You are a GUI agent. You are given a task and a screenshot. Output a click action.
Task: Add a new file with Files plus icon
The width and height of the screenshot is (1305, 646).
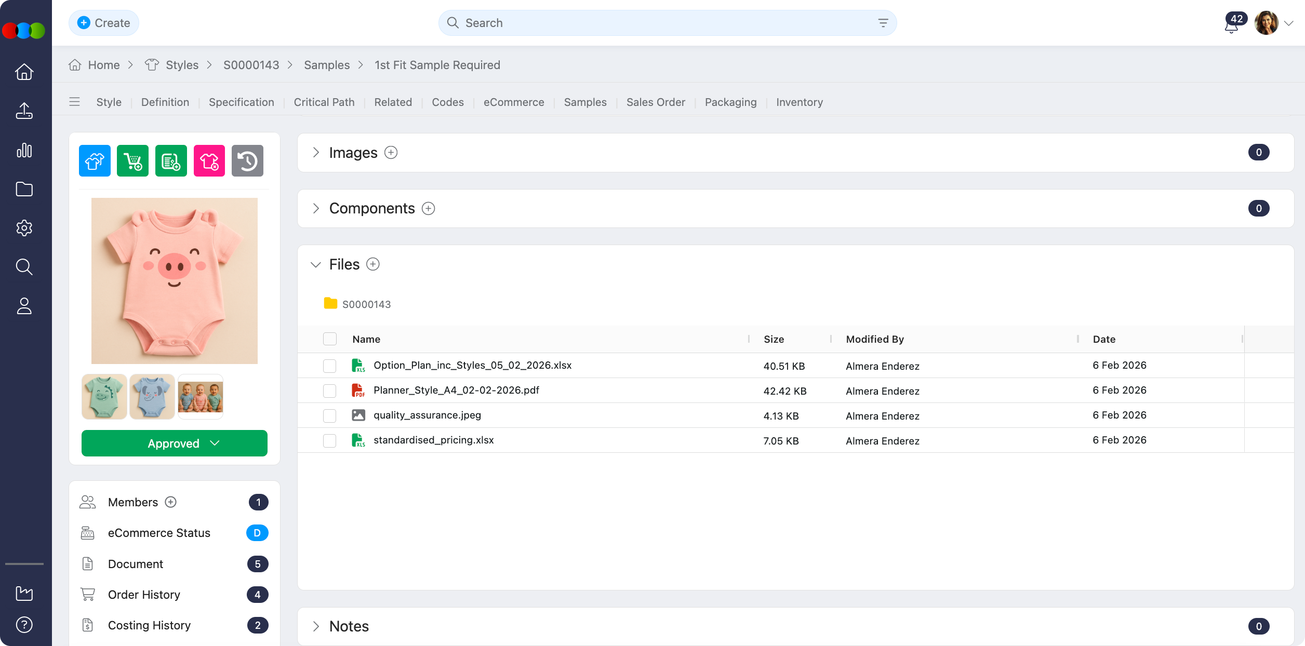[373, 264]
